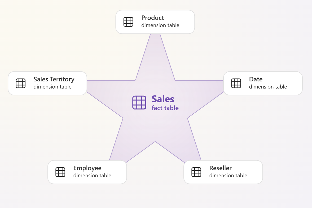
Task: Click the Sales Territory table grid icon
Action: point(21,83)
